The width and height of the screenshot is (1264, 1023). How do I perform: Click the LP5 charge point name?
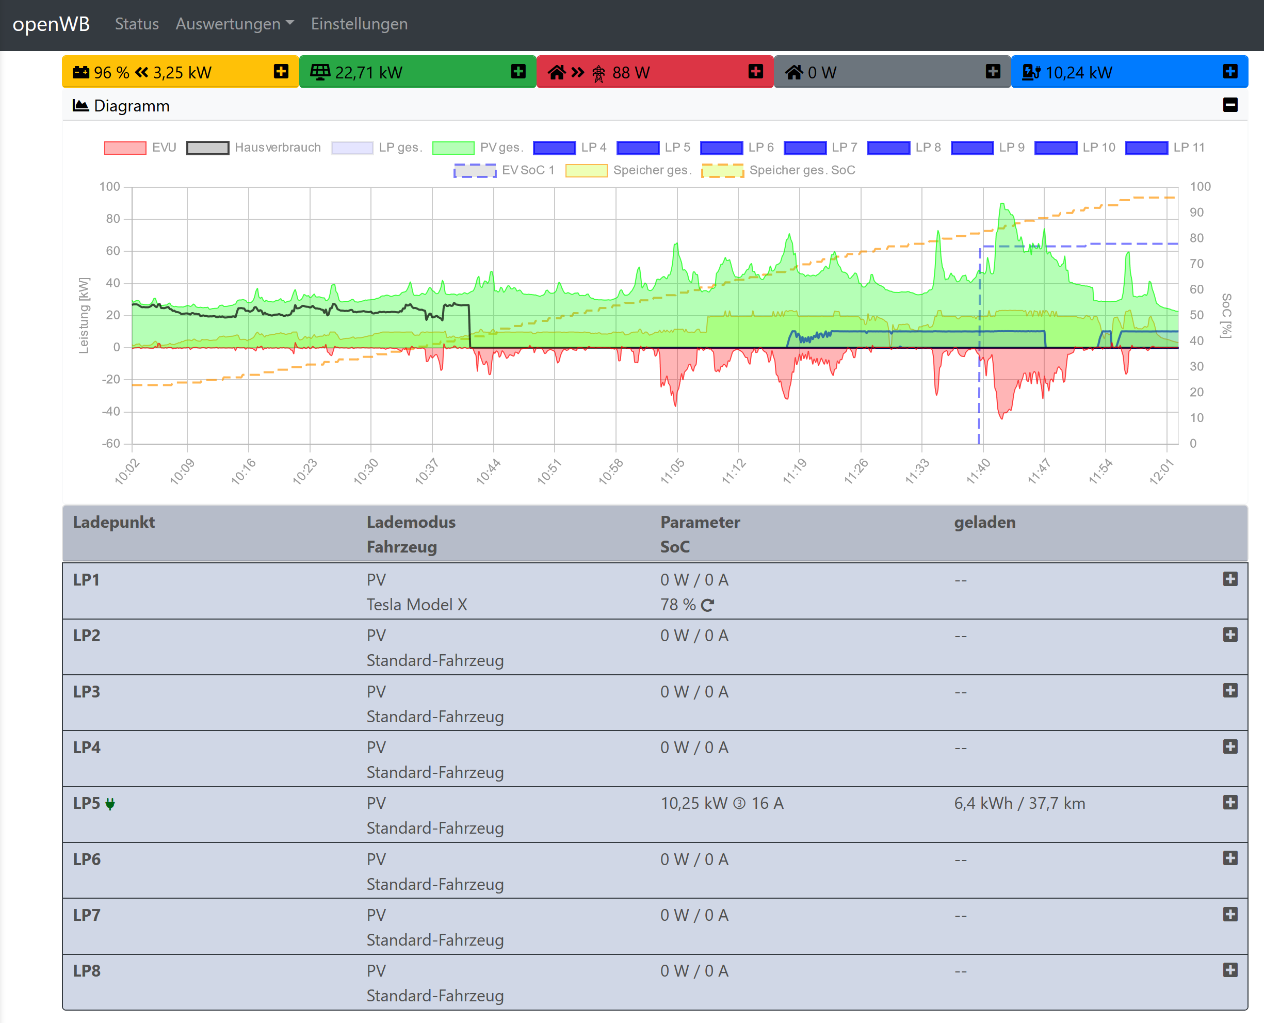point(87,803)
